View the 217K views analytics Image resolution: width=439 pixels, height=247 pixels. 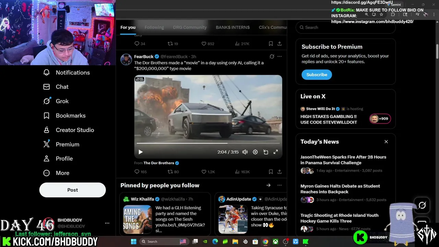[242, 44]
